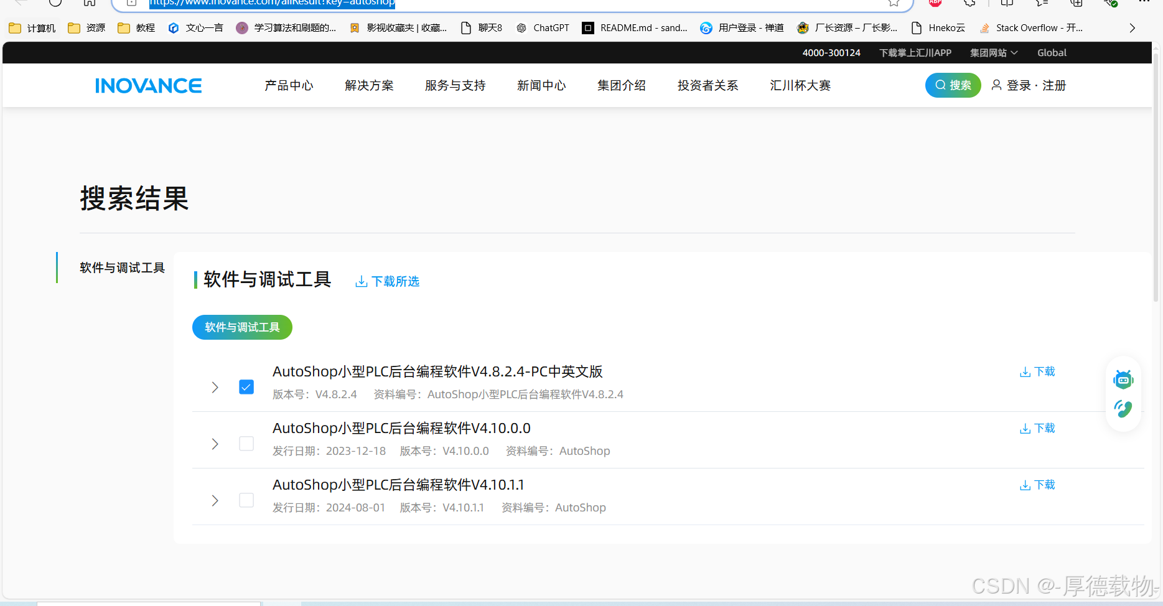Open the Stack Overflow bookmark
This screenshot has width=1163, height=606.
1031,28
